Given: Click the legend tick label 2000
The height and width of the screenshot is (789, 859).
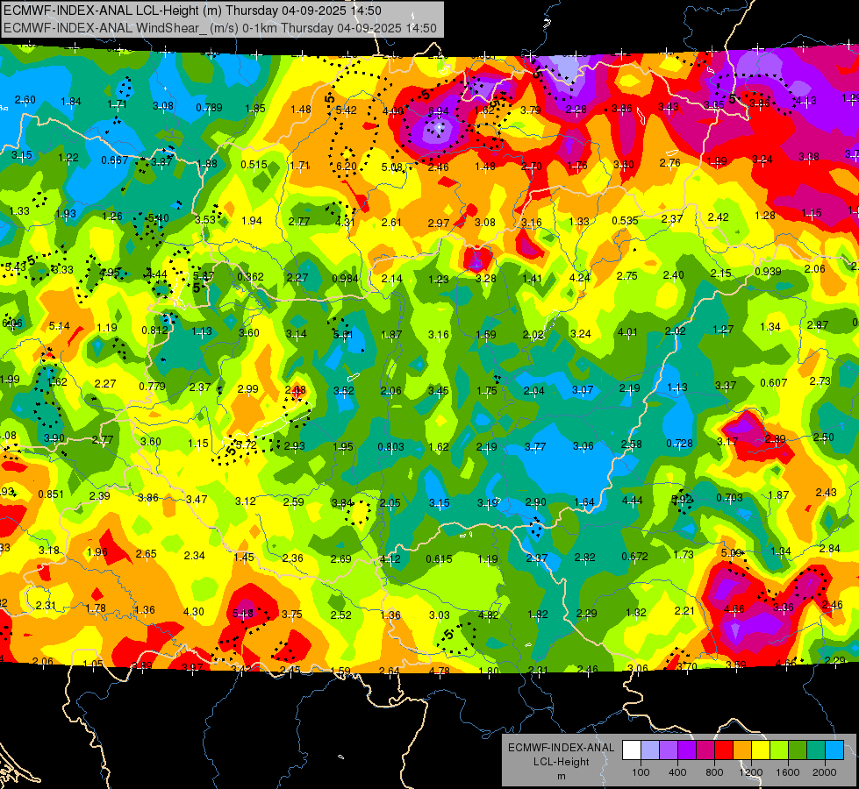Looking at the screenshot, I should pyautogui.click(x=824, y=772).
